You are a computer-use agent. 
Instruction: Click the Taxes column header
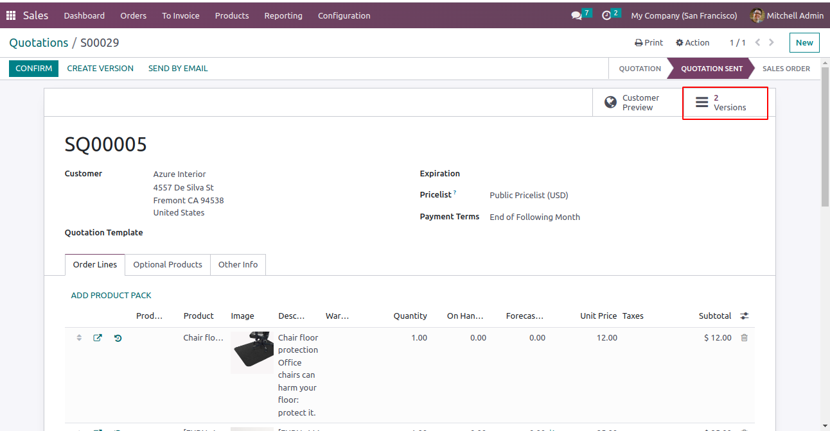(633, 316)
